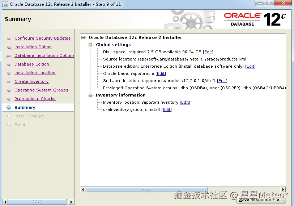Viewport: 294px width, 206px height.
Task: Click Edit next to Inventory location
Action: [185, 102]
